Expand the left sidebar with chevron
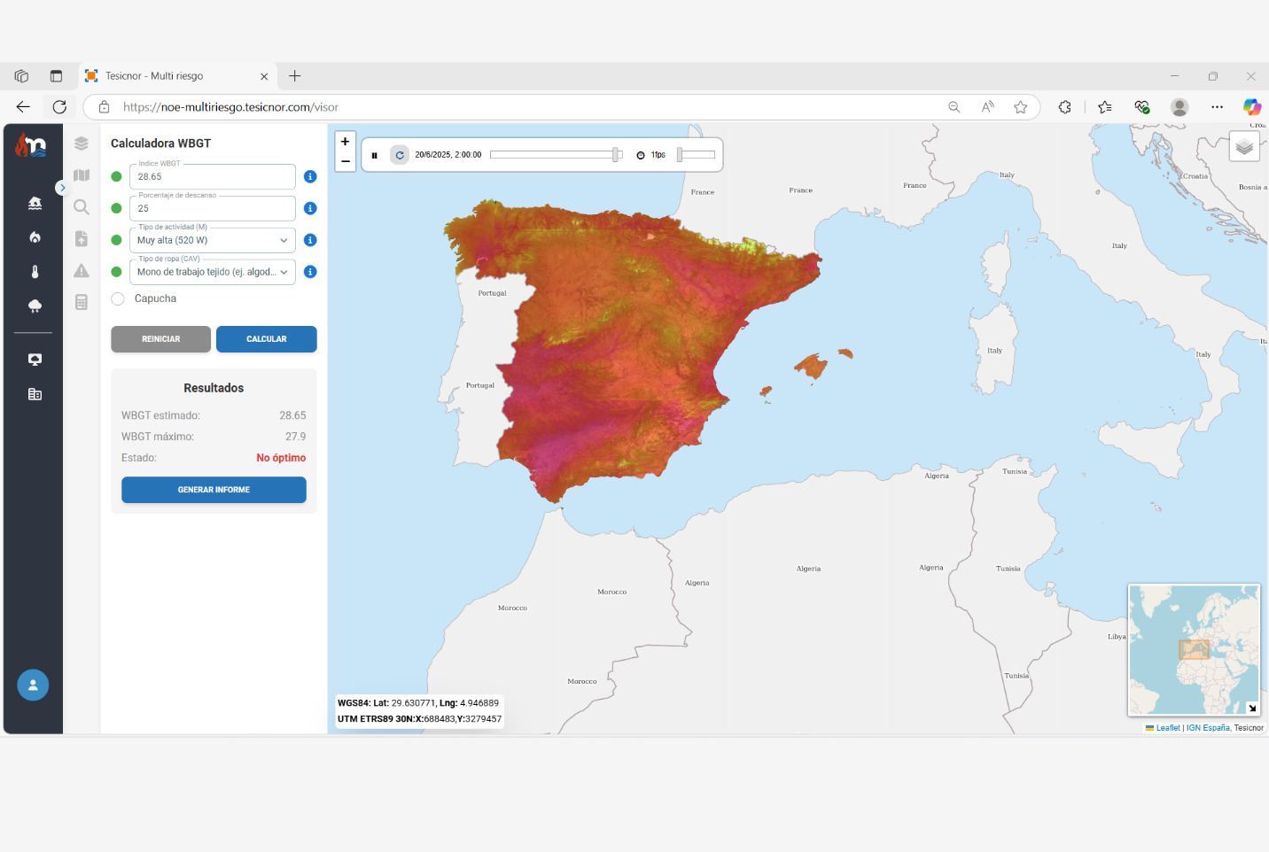This screenshot has width=1269, height=852. 62,188
